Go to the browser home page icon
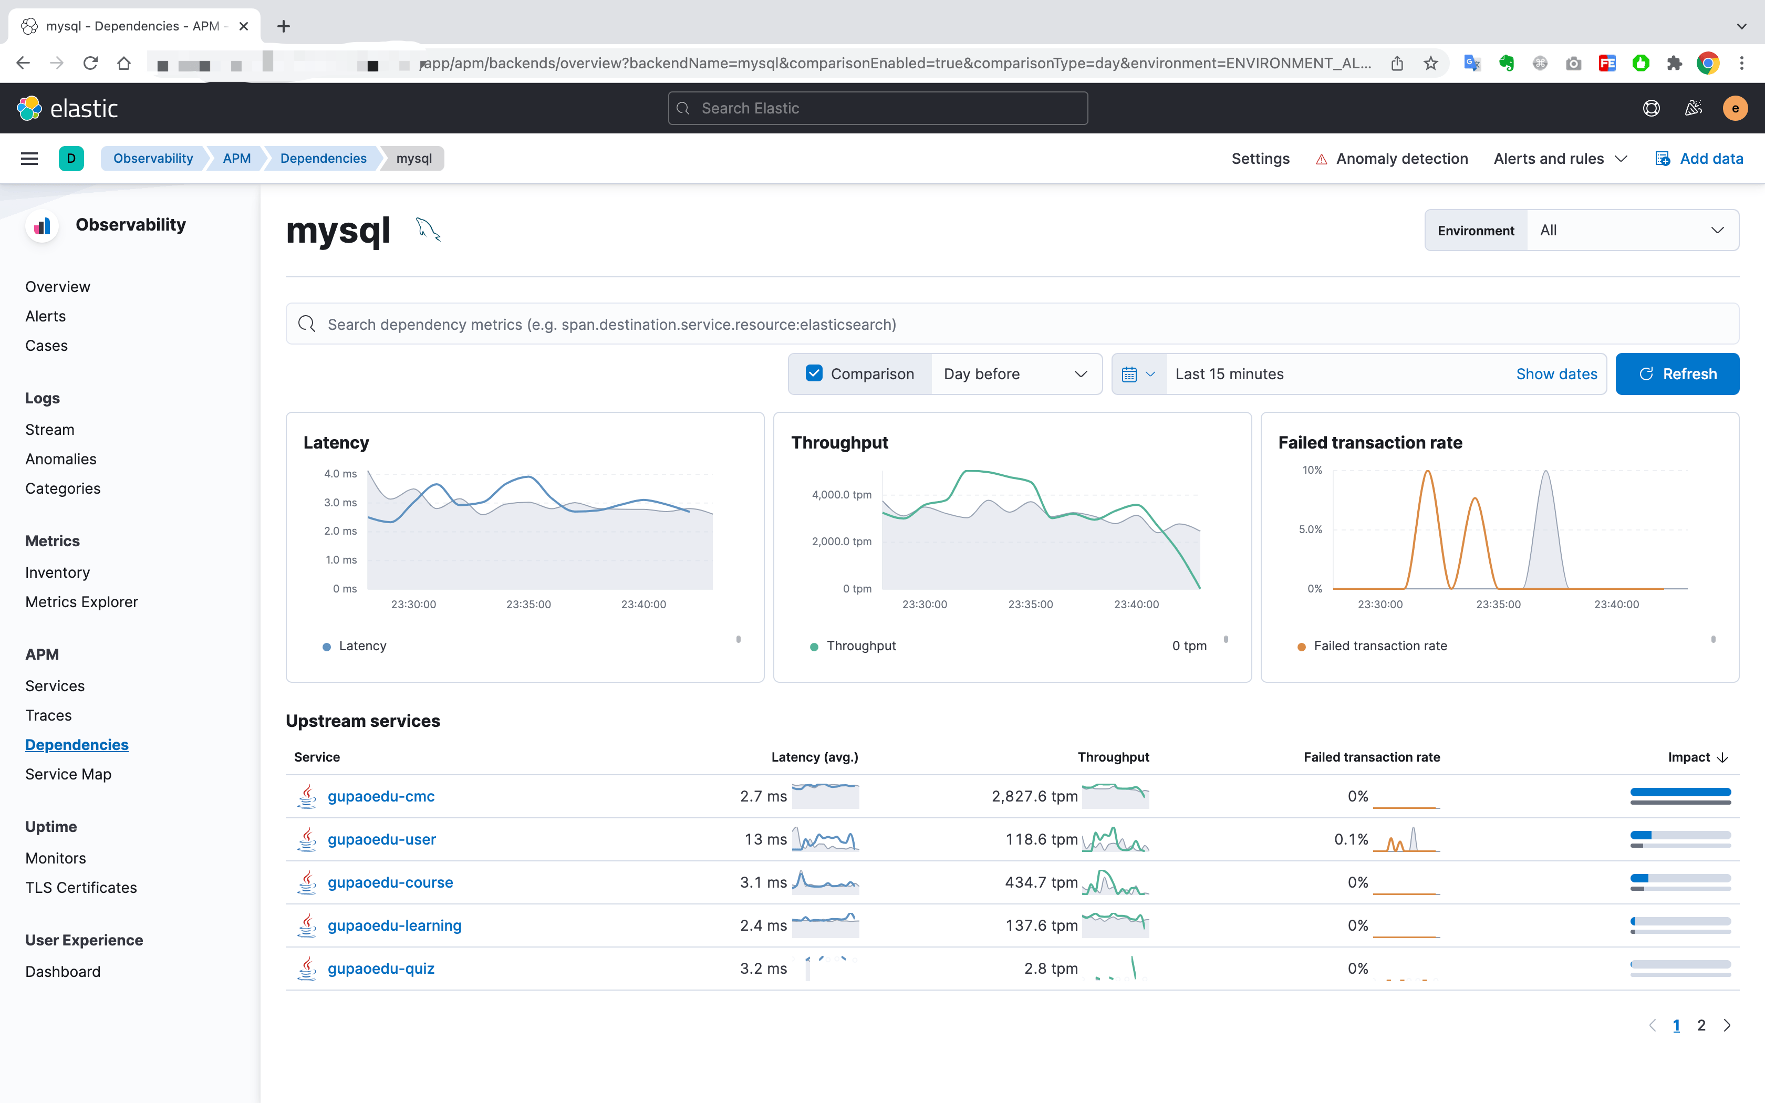Viewport: 1765px width, 1103px height. click(x=124, y=64)
